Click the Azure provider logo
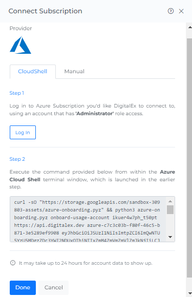Screen dimensions: 192x297 pyautogui.click(x=20, y=45)
